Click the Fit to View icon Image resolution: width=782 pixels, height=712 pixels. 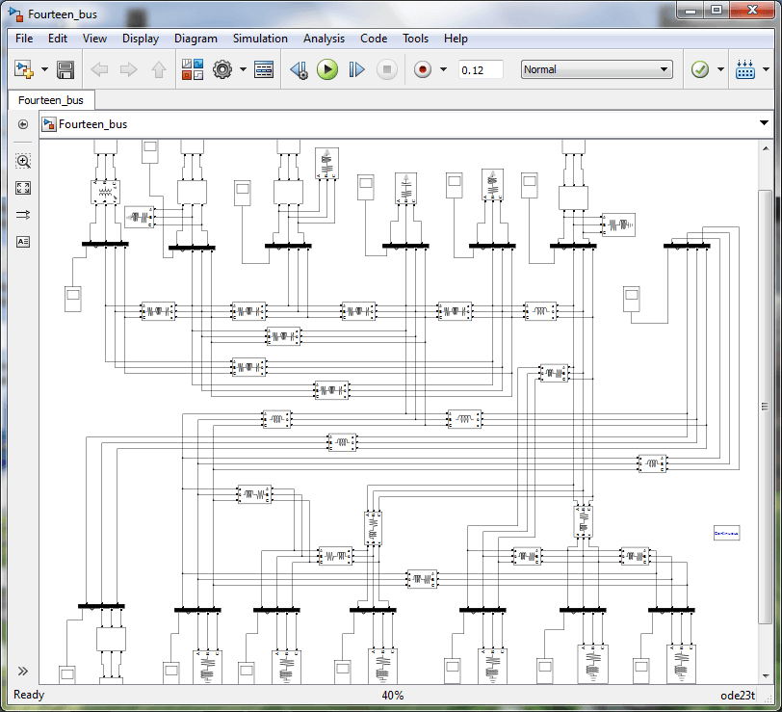click(x=23, y=188)
